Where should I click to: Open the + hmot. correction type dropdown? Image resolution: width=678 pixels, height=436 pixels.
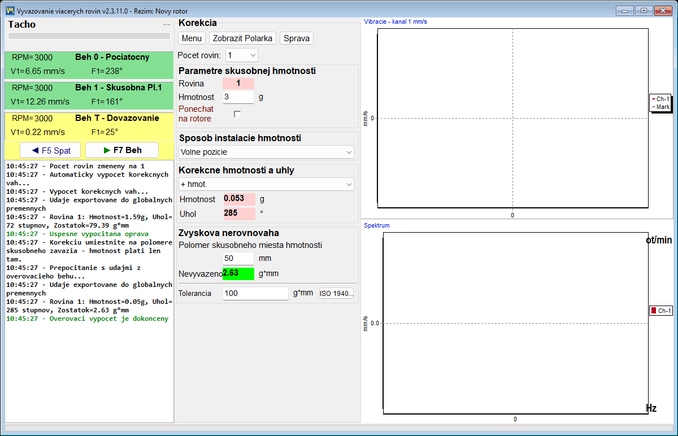[x=266, y=184]
